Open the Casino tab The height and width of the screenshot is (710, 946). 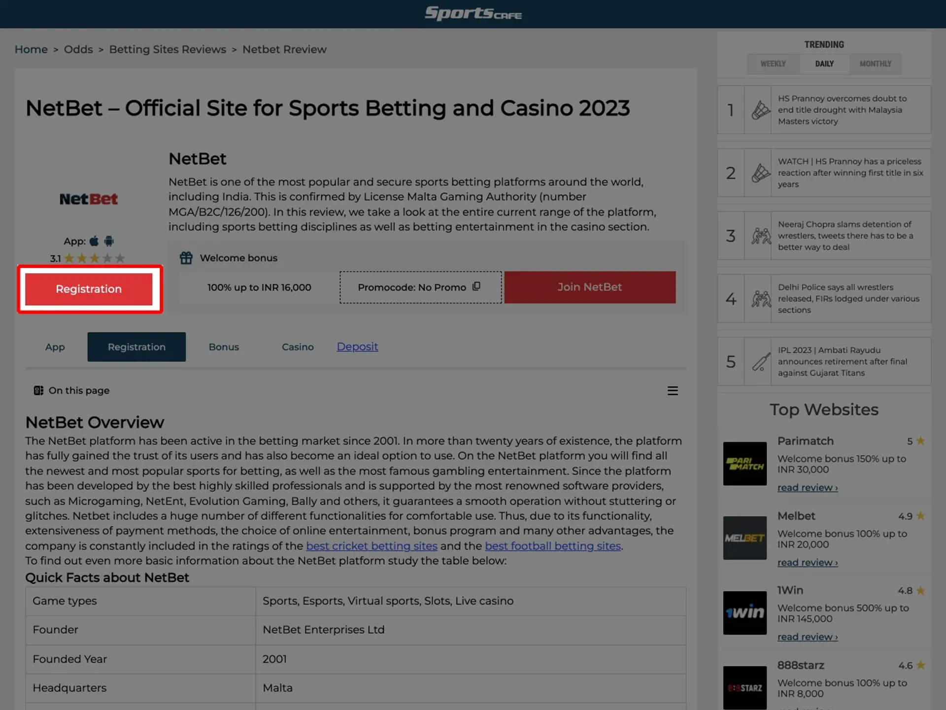pos(298,347)
